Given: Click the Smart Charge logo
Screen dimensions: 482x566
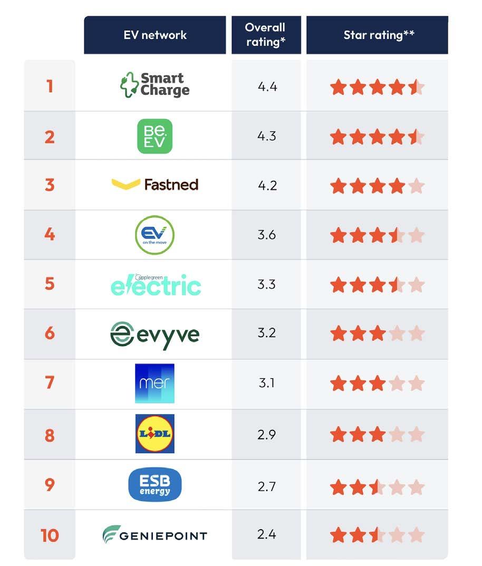Looking at the screenshot, I should coord(155,85).
